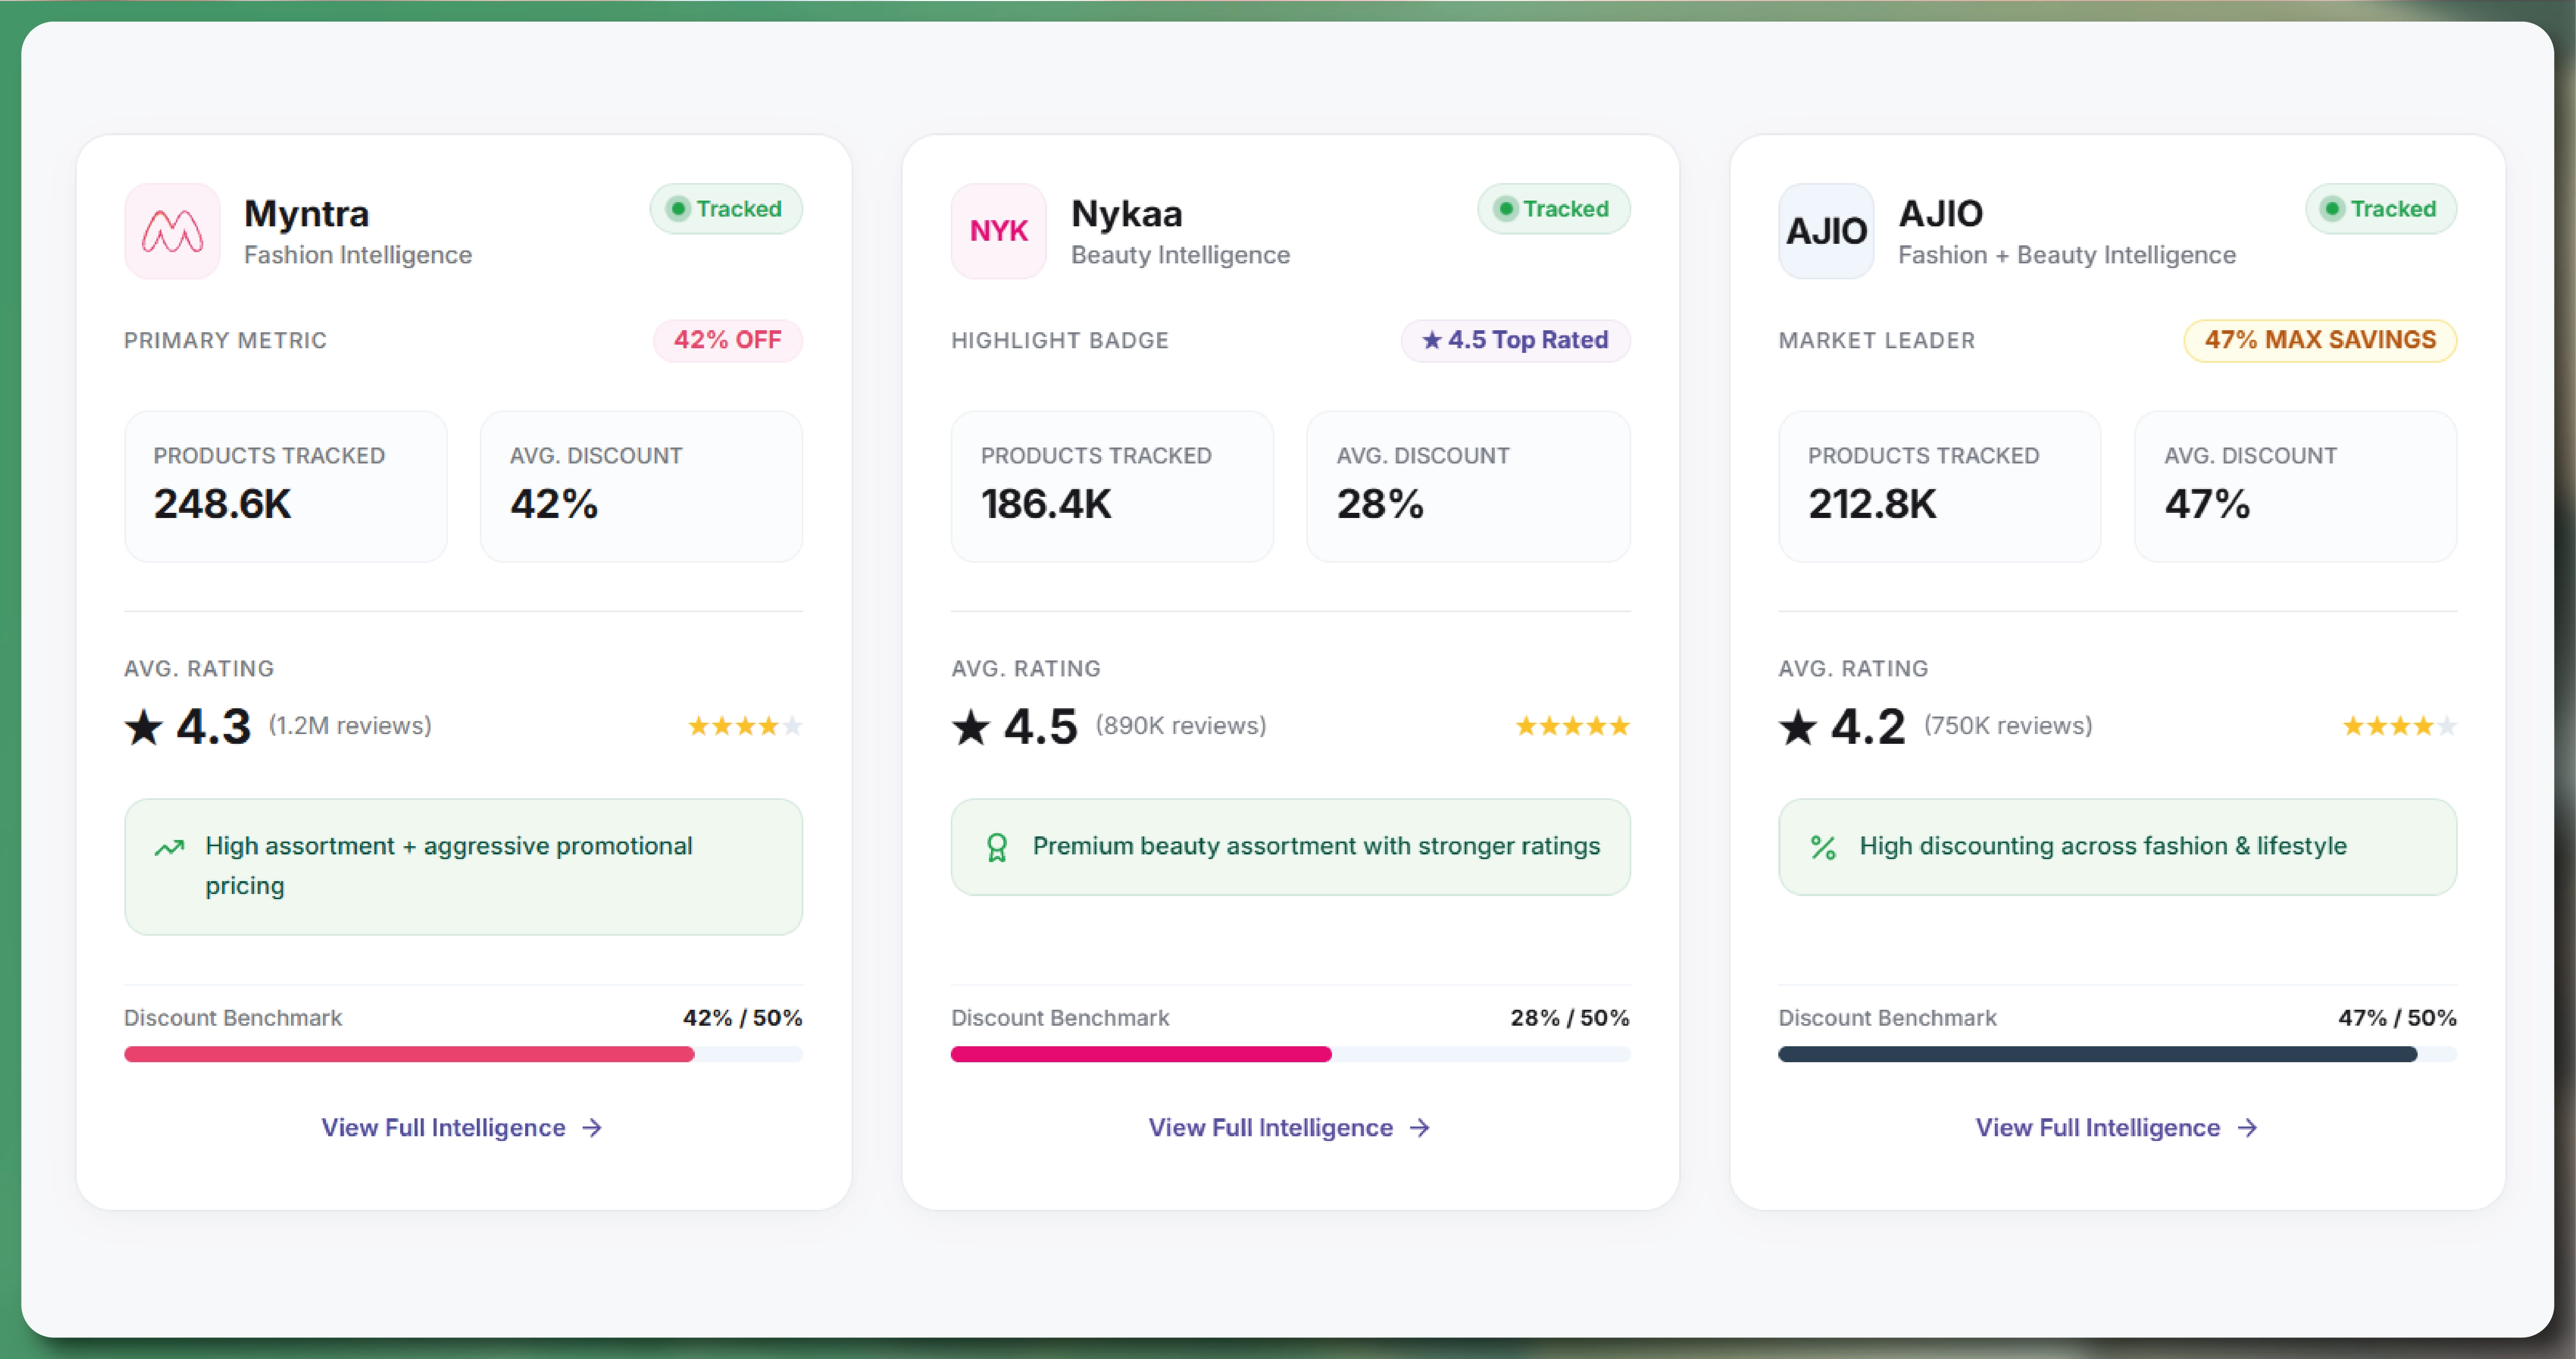The height and width of the screenshot is (1359, 2576).
Task: Click the 4.5 average rating value
Action: click(1041, 727)
